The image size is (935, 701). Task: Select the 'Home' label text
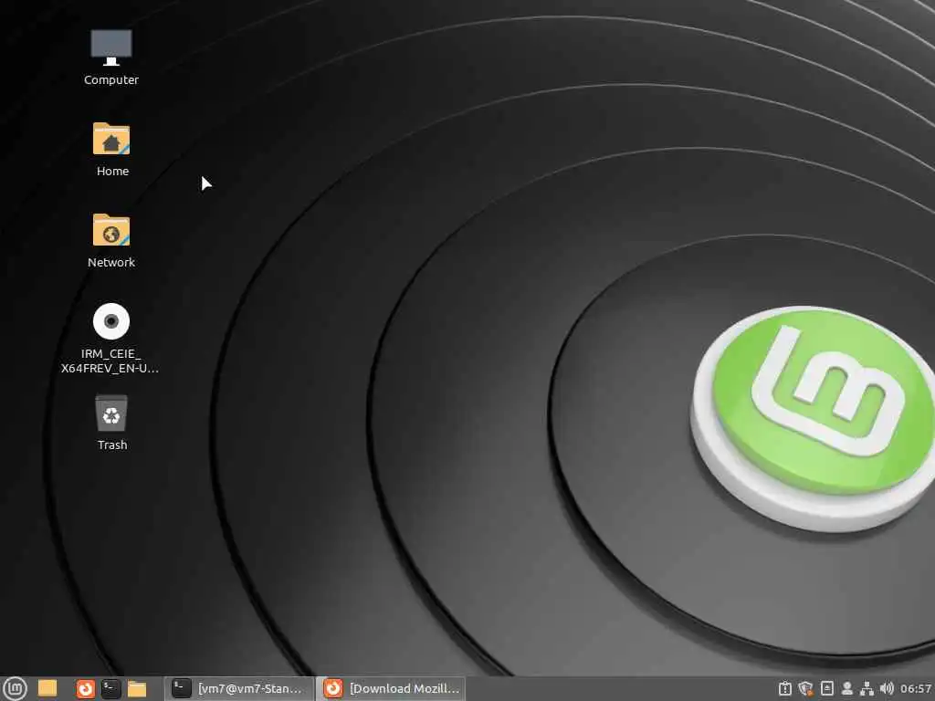(x=112, y=171)
